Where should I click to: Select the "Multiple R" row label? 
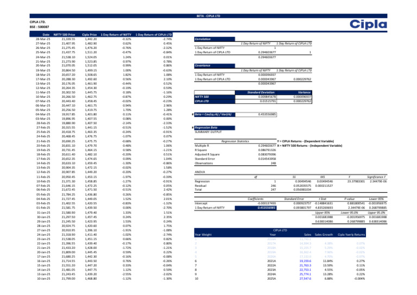[x=202, y=146]
